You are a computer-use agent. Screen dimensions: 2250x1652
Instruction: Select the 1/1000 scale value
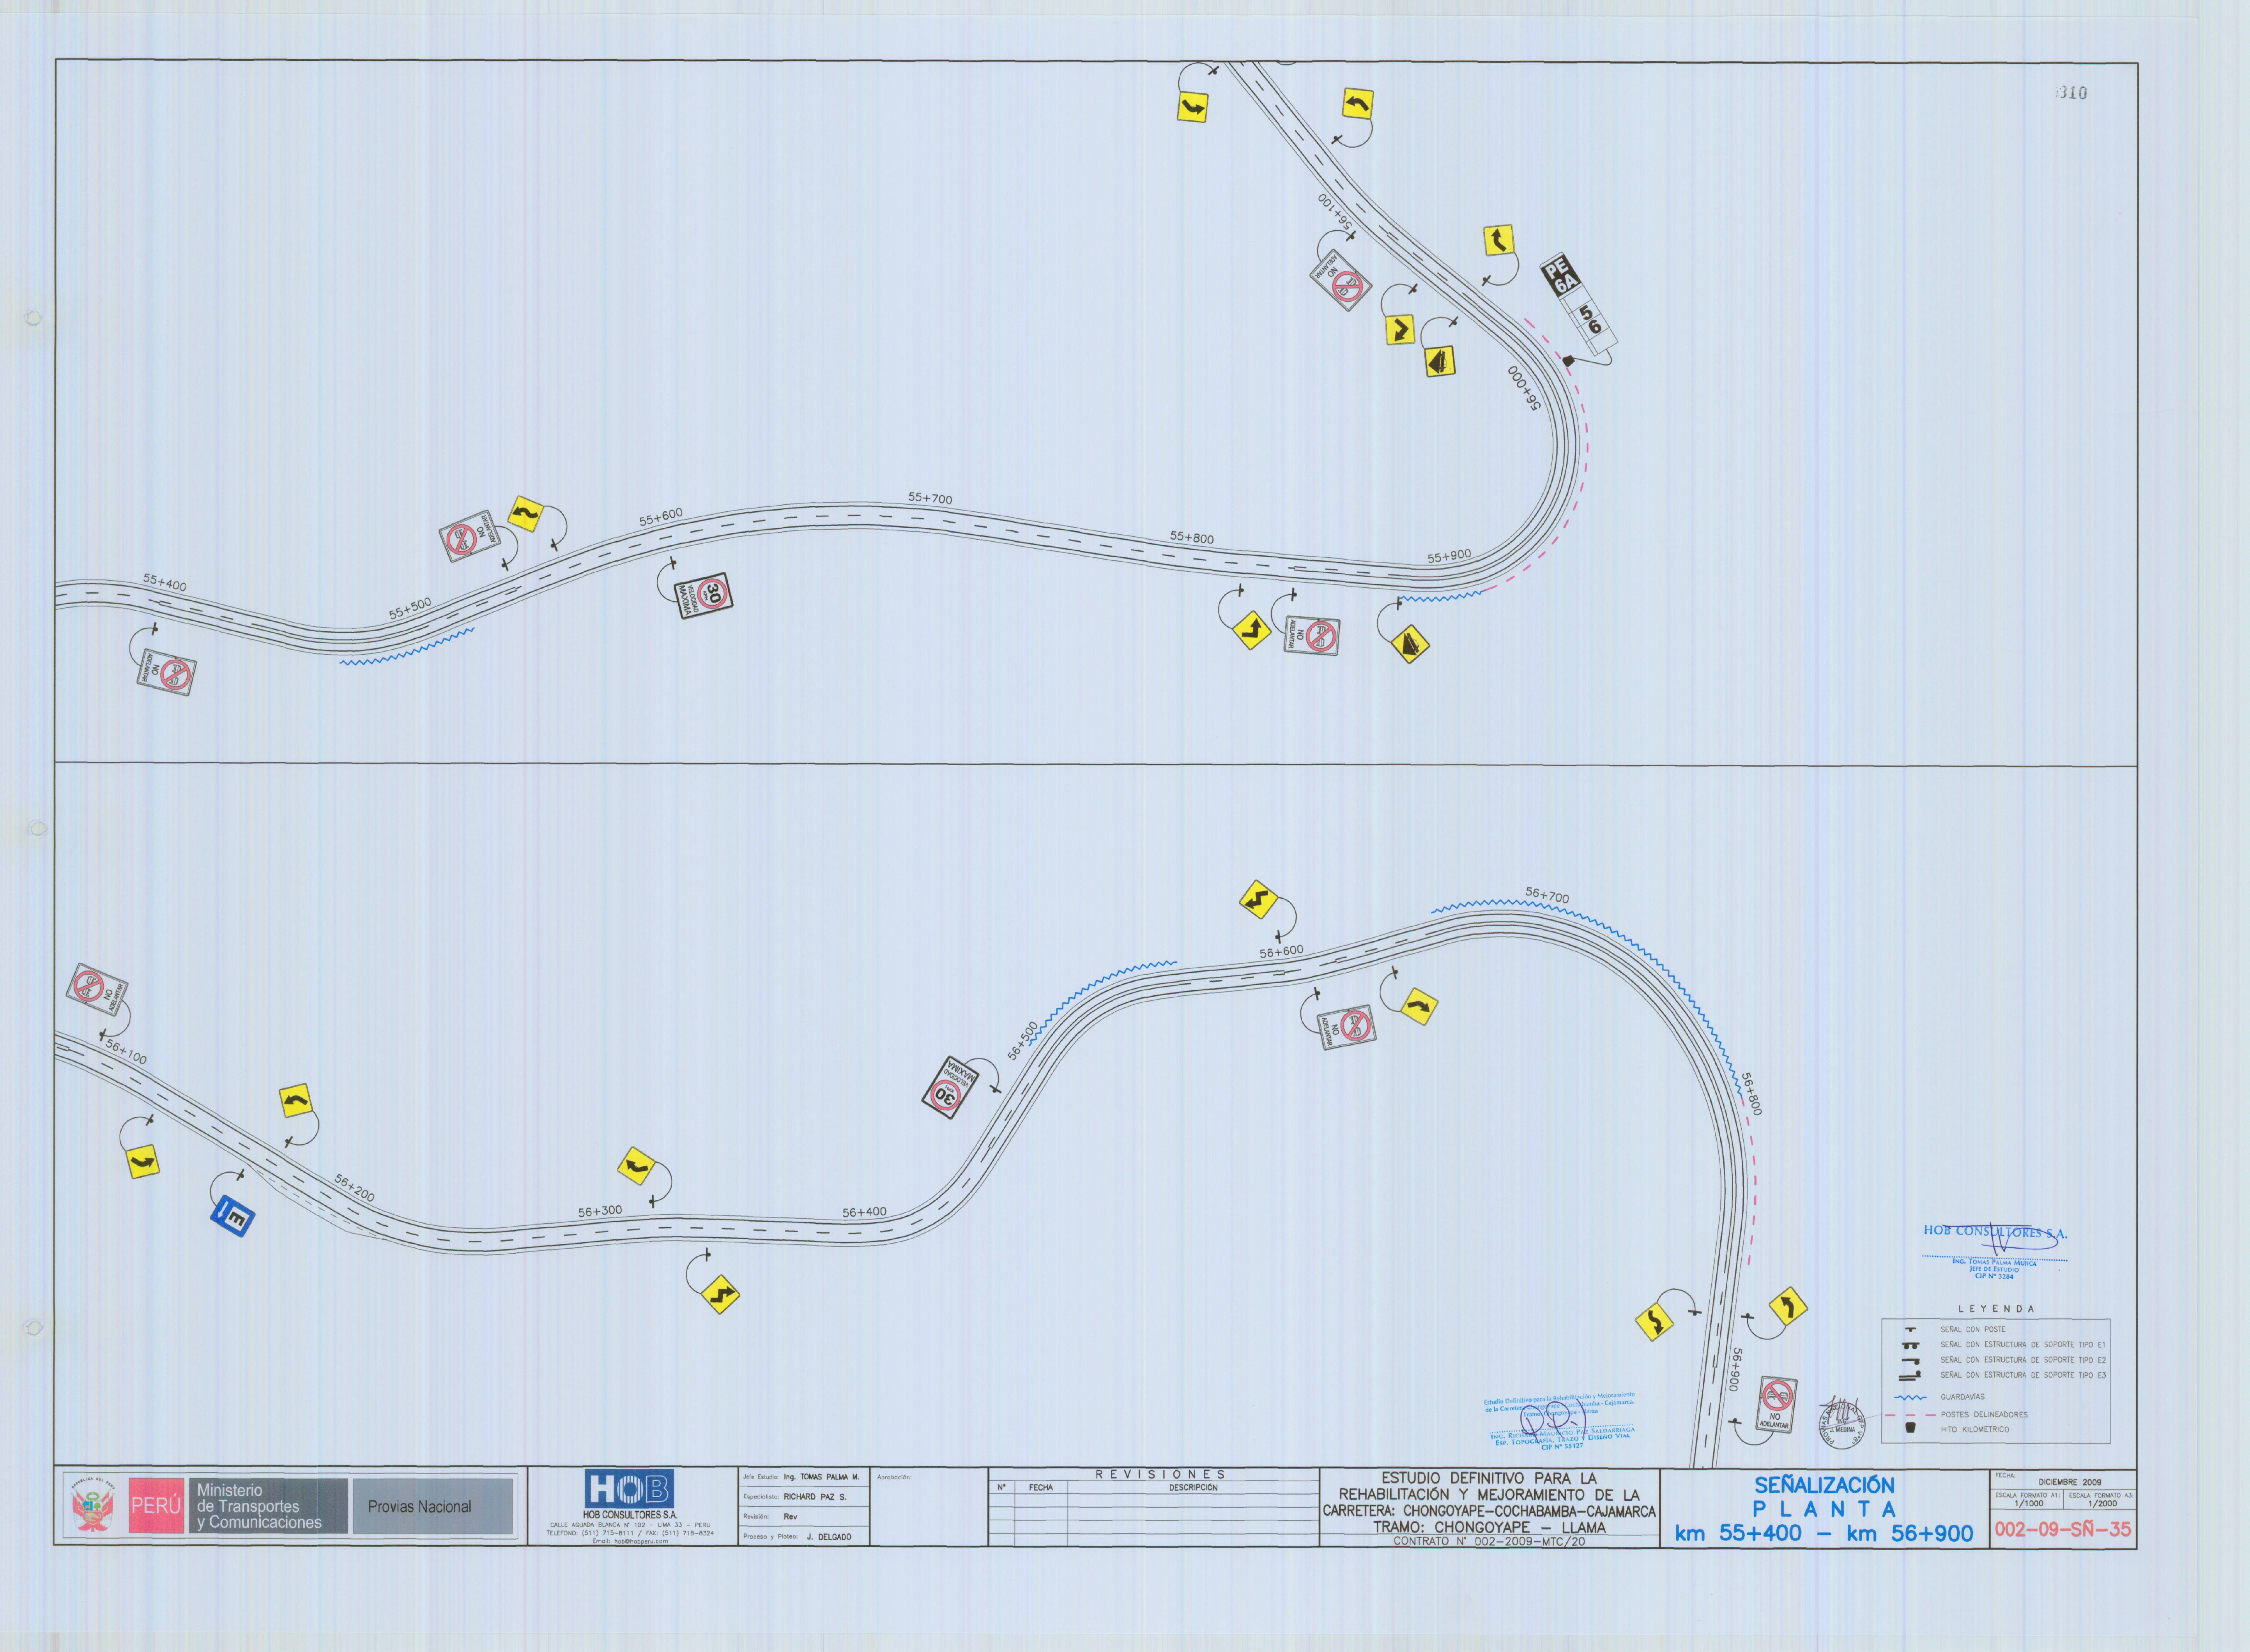coord(2029,1503)
